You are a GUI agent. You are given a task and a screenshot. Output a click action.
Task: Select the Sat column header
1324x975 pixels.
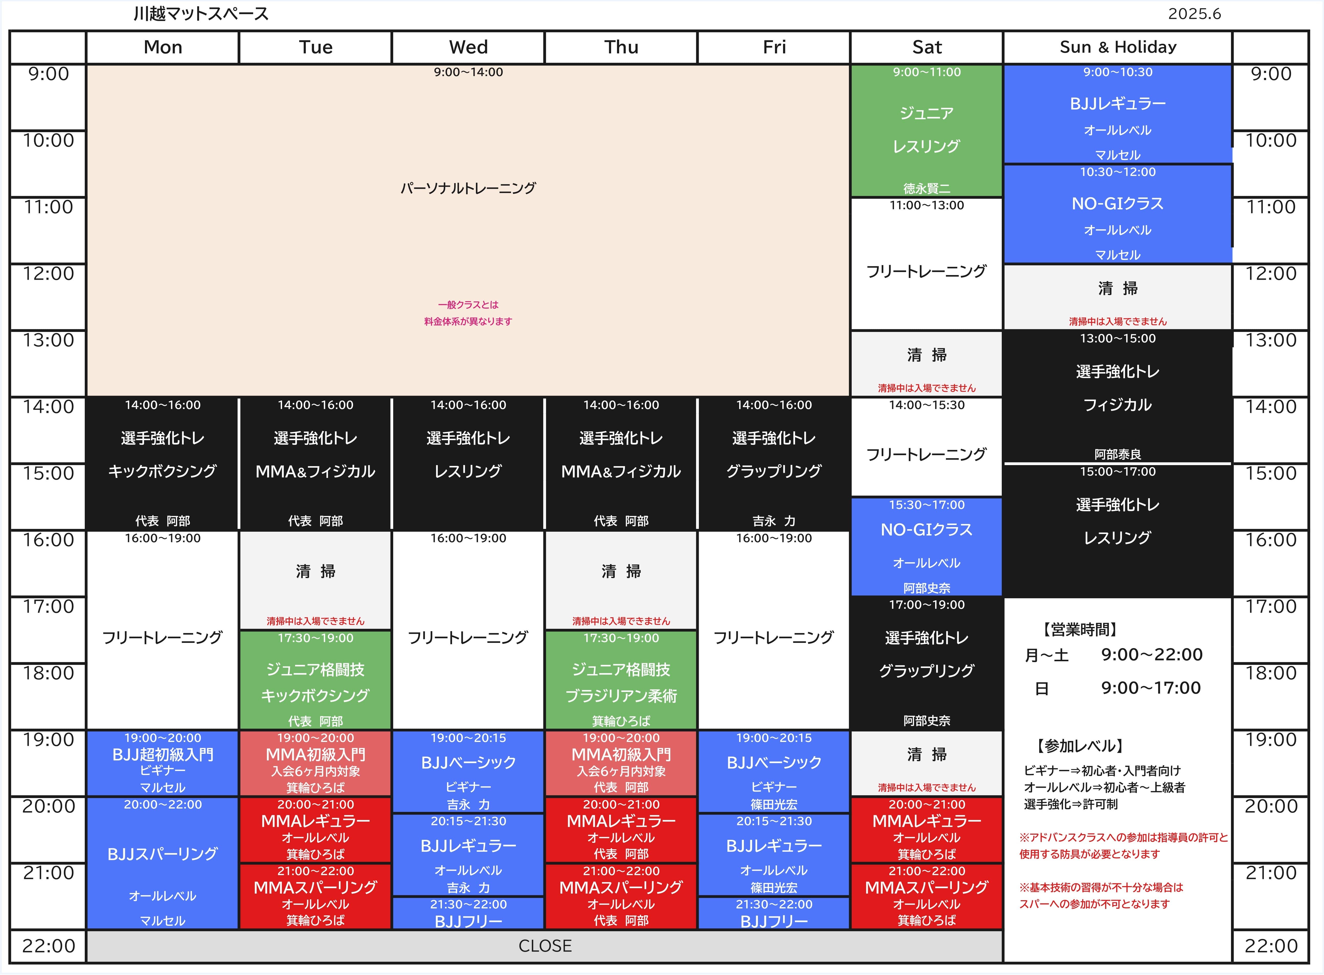[927, 47]
